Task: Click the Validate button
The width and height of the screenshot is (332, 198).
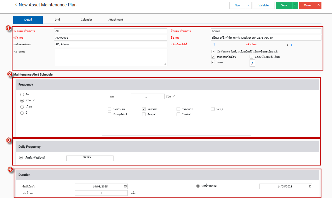Action: tap(263, 5)
